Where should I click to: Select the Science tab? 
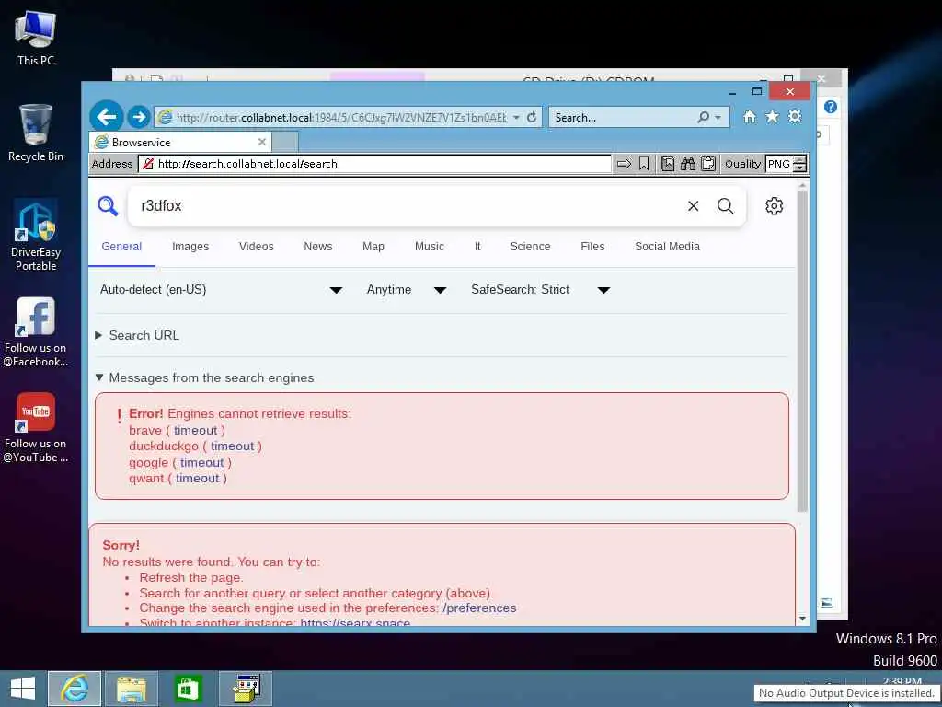(x=531, y=247)
